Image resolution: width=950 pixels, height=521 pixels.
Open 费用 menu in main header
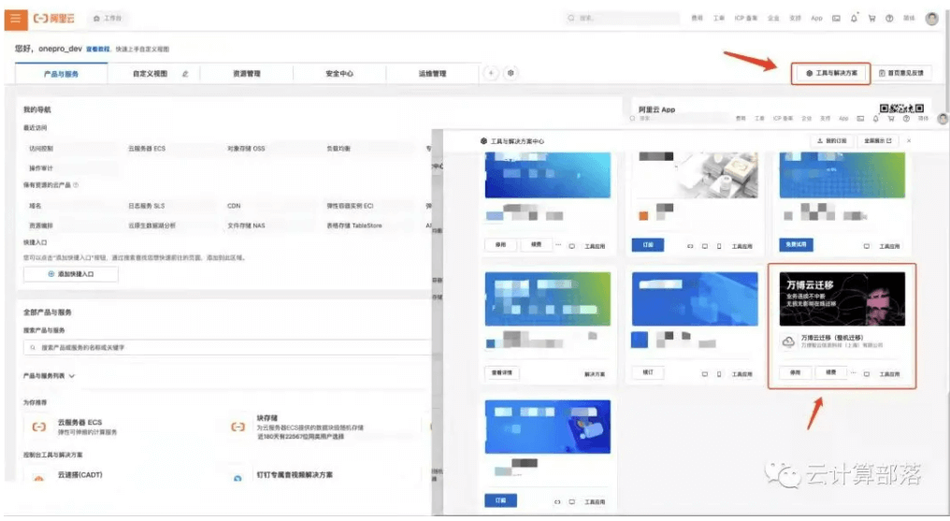698,19
